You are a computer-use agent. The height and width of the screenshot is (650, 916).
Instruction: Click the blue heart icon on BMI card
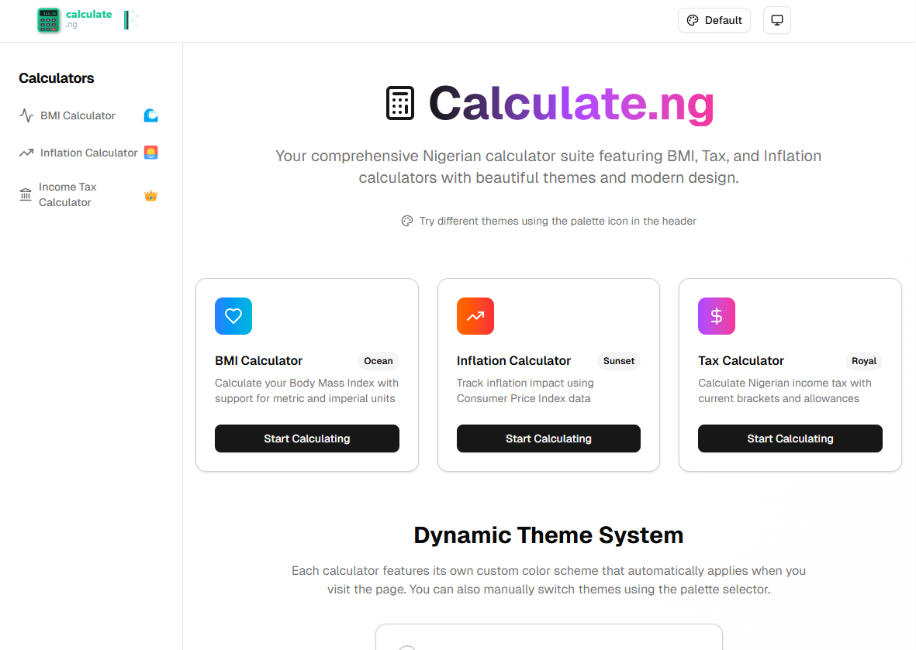click(233, 316)
